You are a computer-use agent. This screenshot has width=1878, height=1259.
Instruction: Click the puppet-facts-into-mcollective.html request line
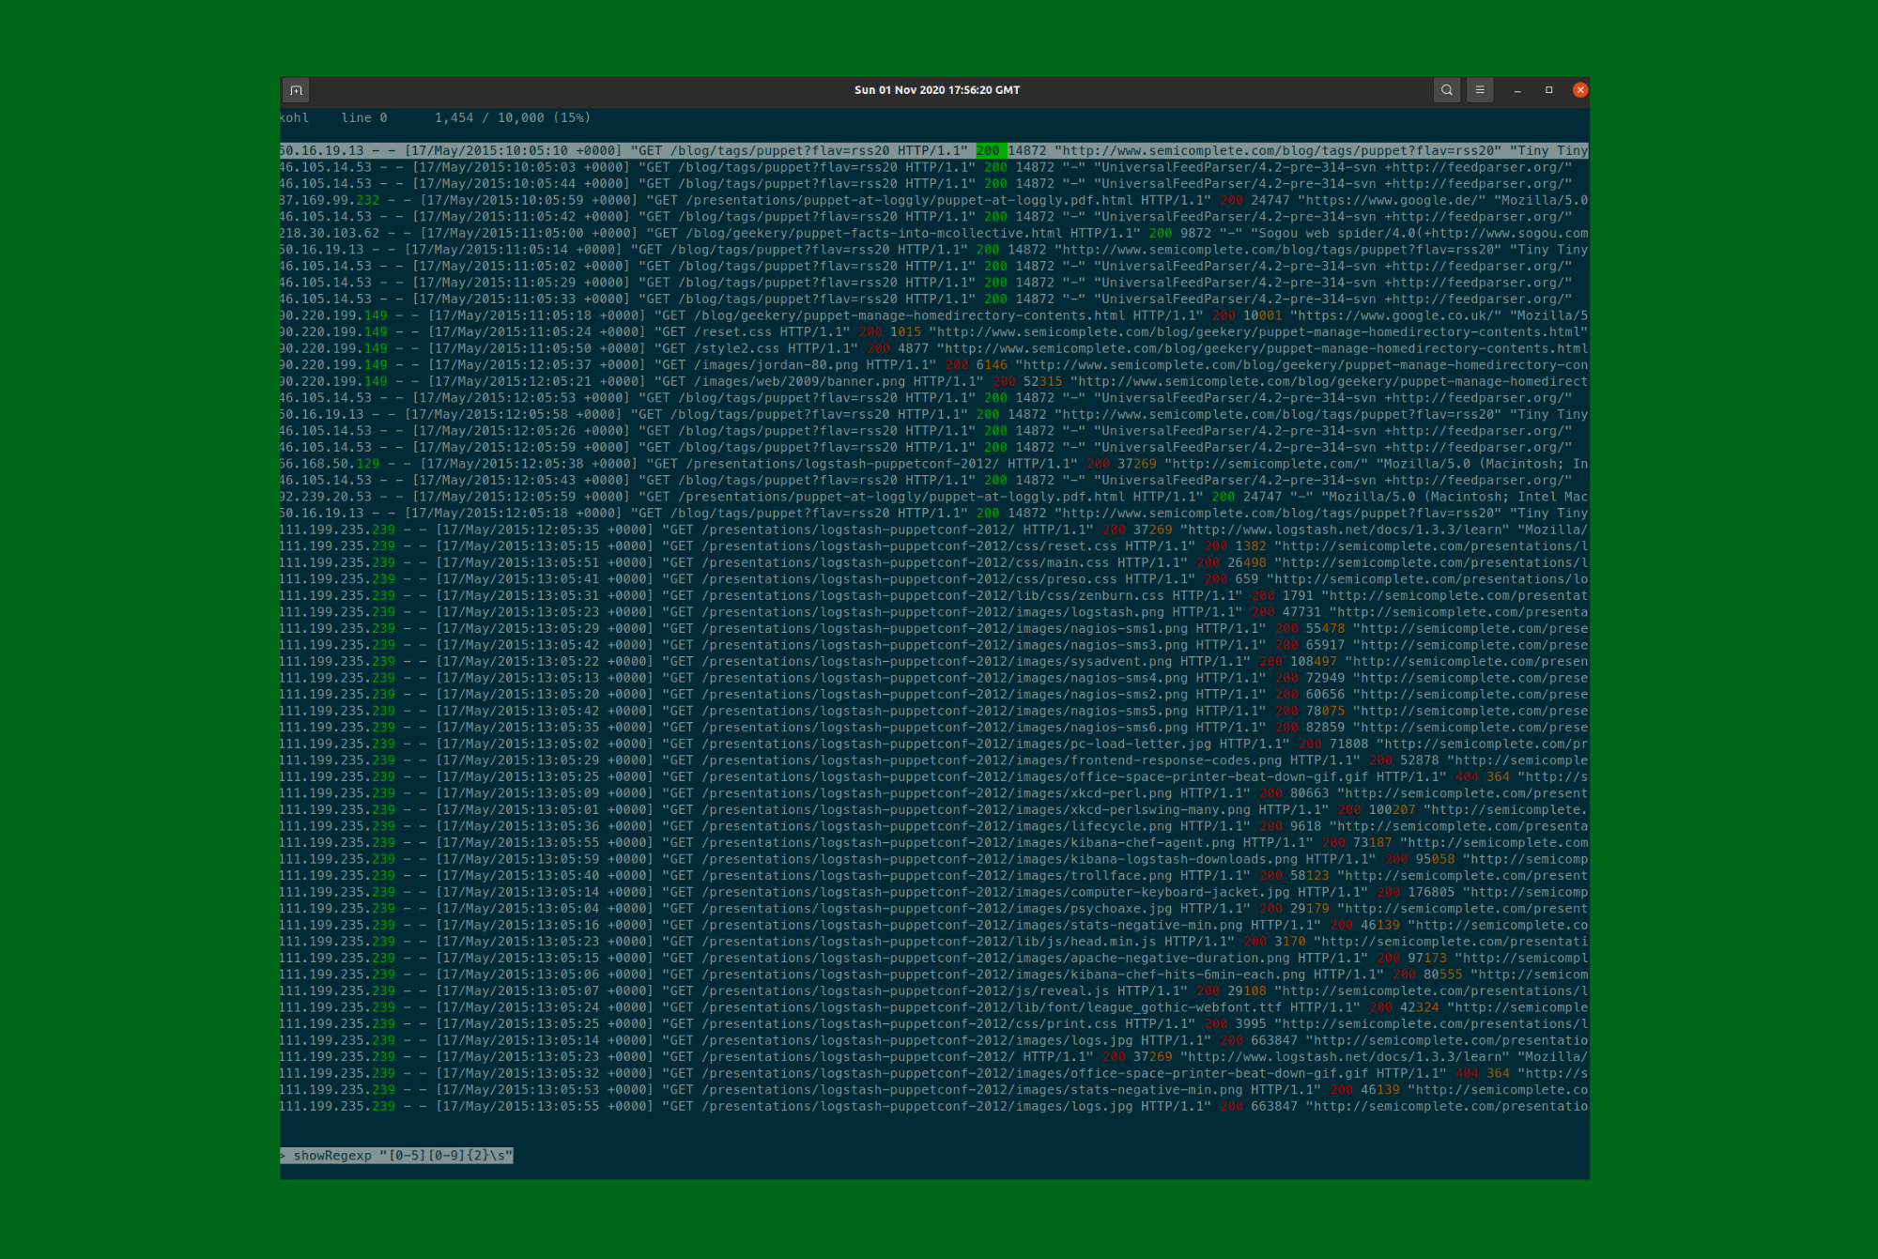934,233
